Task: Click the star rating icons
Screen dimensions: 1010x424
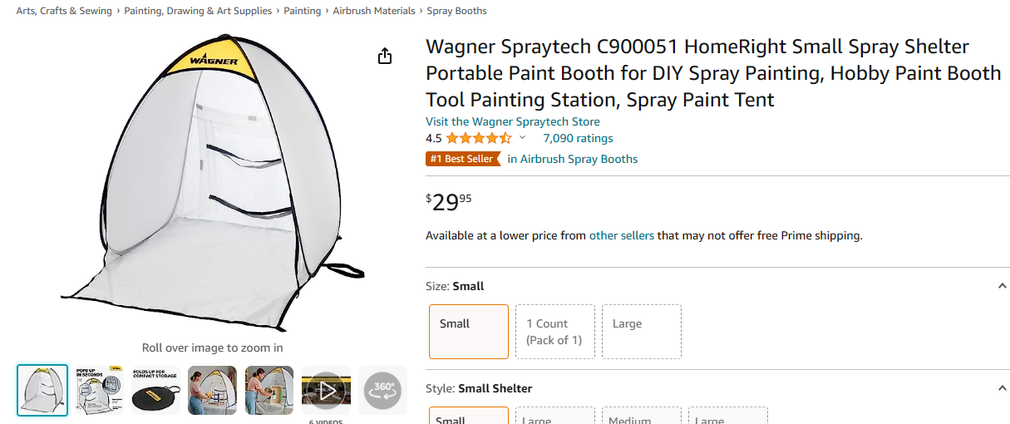Action: 478,138
